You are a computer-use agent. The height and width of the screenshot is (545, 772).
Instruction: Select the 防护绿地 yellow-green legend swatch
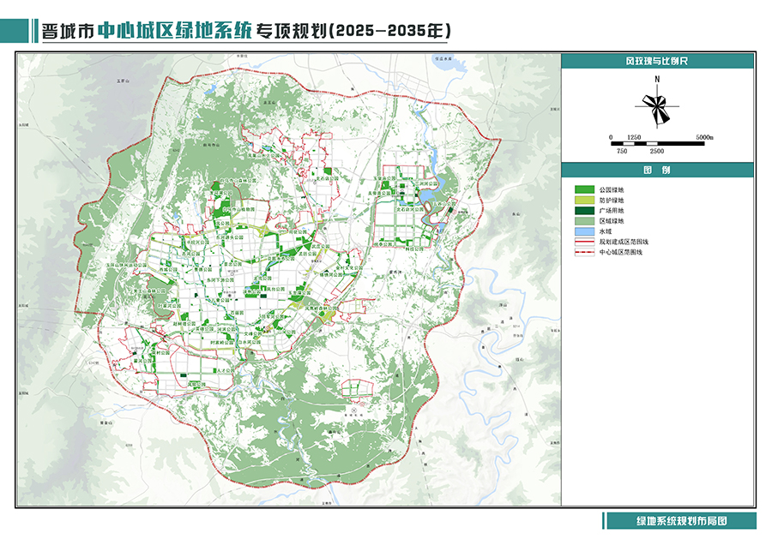(x=583, y=200)
